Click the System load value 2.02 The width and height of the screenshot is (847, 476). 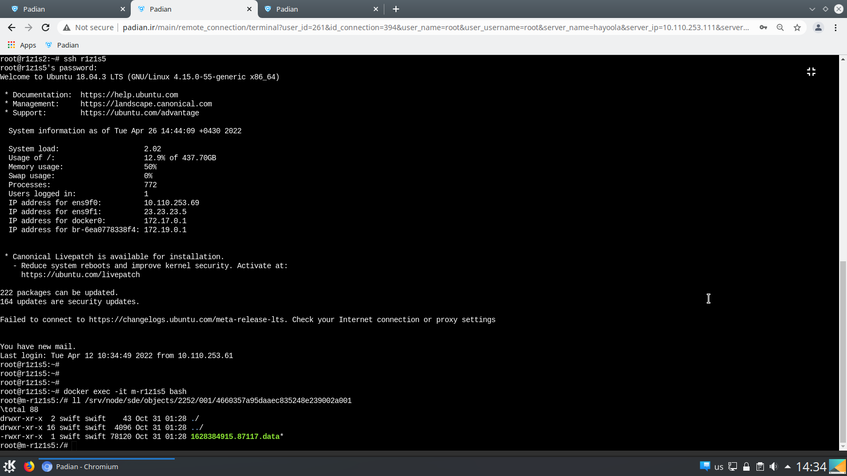pos(152,149)
